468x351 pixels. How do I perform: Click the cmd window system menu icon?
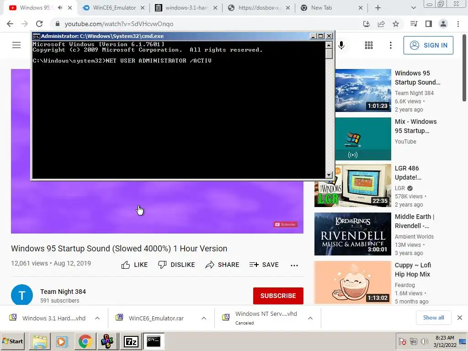(37, 36)
